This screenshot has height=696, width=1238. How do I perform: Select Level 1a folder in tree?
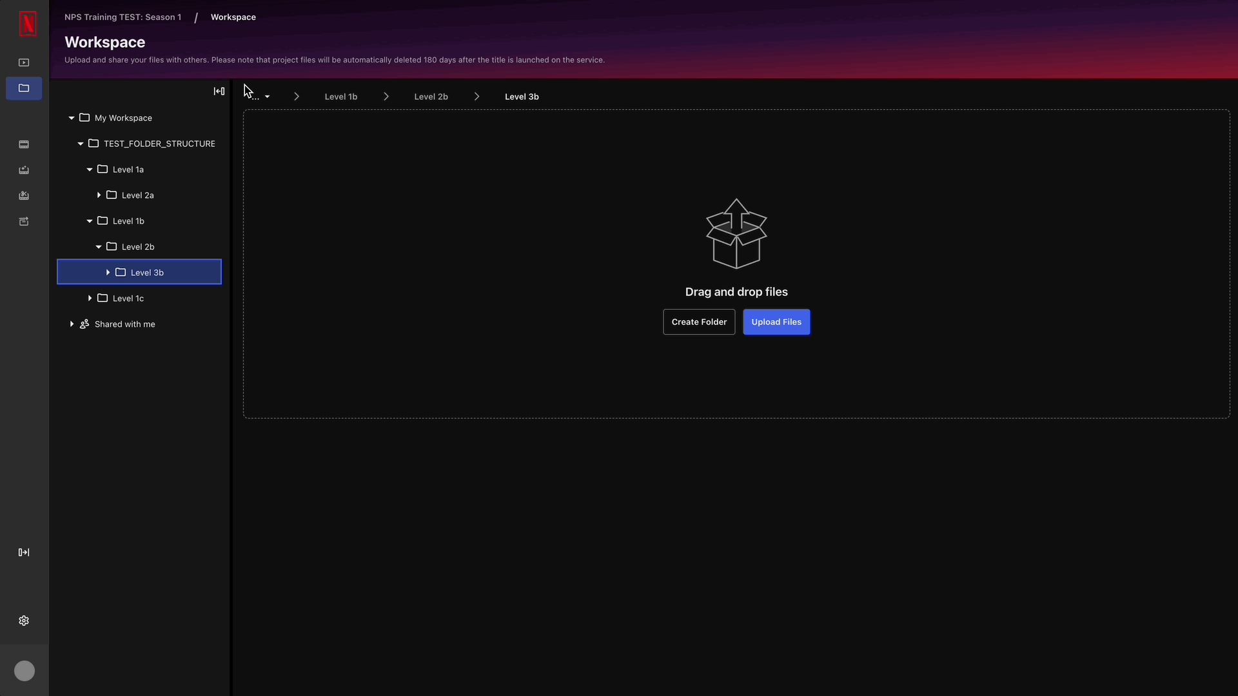click(128, 169)
